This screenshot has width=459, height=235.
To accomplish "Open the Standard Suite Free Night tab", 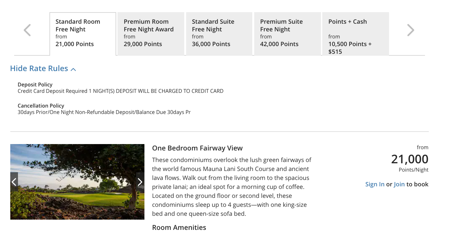I will pos(219,34).
